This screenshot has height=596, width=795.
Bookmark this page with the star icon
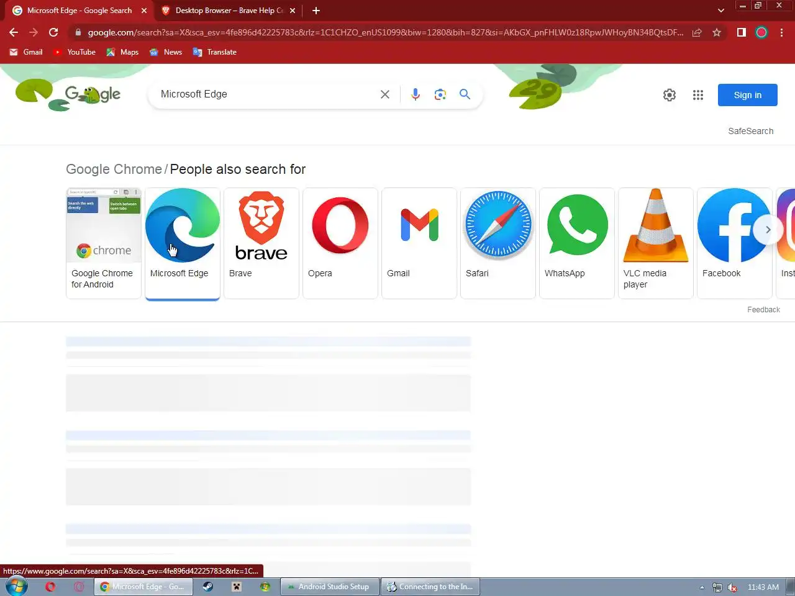(717, 32)
